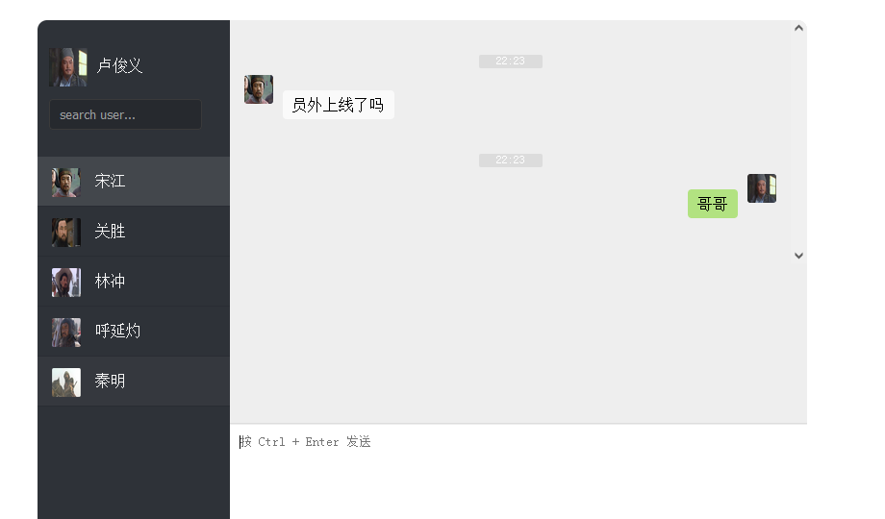Focus the search user input field
Image resolution: width=885 pixels, height=519 pixels.
[125, 114]
